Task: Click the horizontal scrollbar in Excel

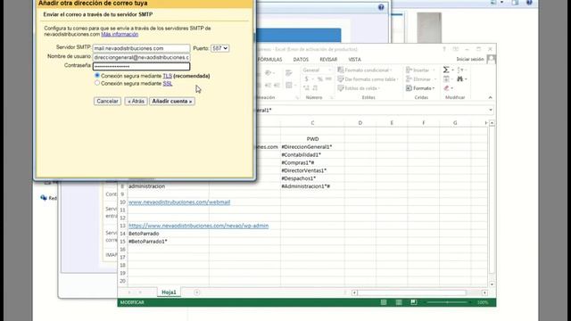Action: click(x=411, y=292)
